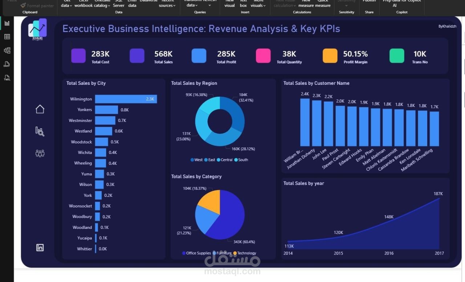Expand the OneLake catalog dropdown
Screen dimensions: 465x282
coord(102,4)
